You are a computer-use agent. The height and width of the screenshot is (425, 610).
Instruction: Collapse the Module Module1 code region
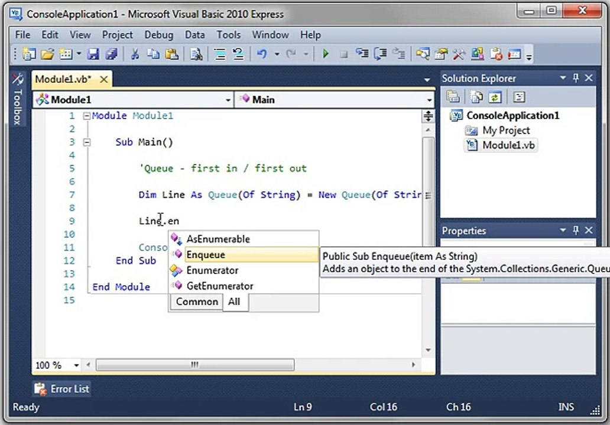point(87,116)
